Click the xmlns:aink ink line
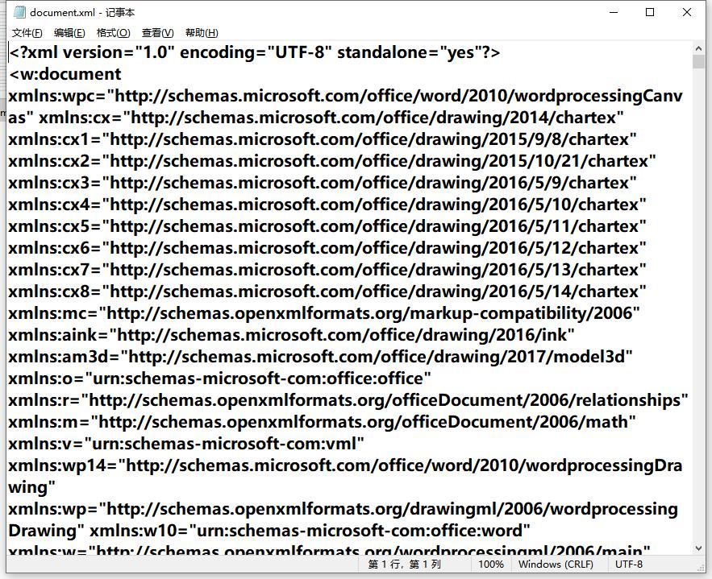This screenshot has width=712, height=579. [x=292, y=335]
